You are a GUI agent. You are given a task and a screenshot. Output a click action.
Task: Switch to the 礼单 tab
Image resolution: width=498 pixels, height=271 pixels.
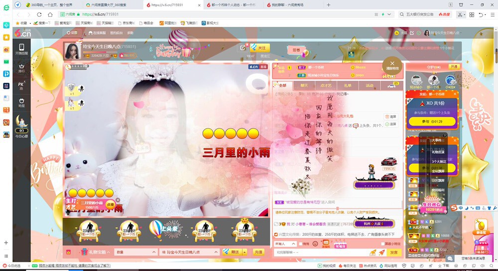coord(348,85)
